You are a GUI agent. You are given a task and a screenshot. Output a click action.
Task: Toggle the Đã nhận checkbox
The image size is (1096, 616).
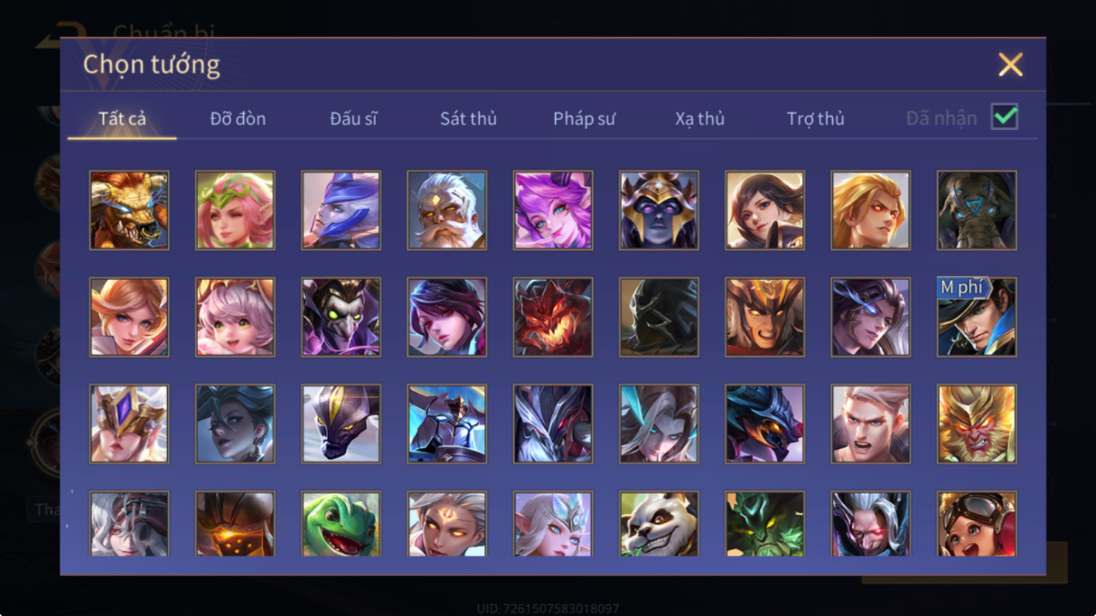(1004, 117)
